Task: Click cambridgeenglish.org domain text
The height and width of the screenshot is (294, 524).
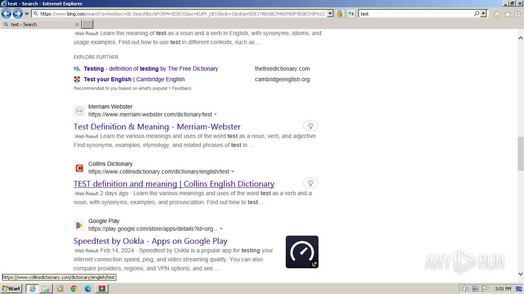Action: coord(282,79)
